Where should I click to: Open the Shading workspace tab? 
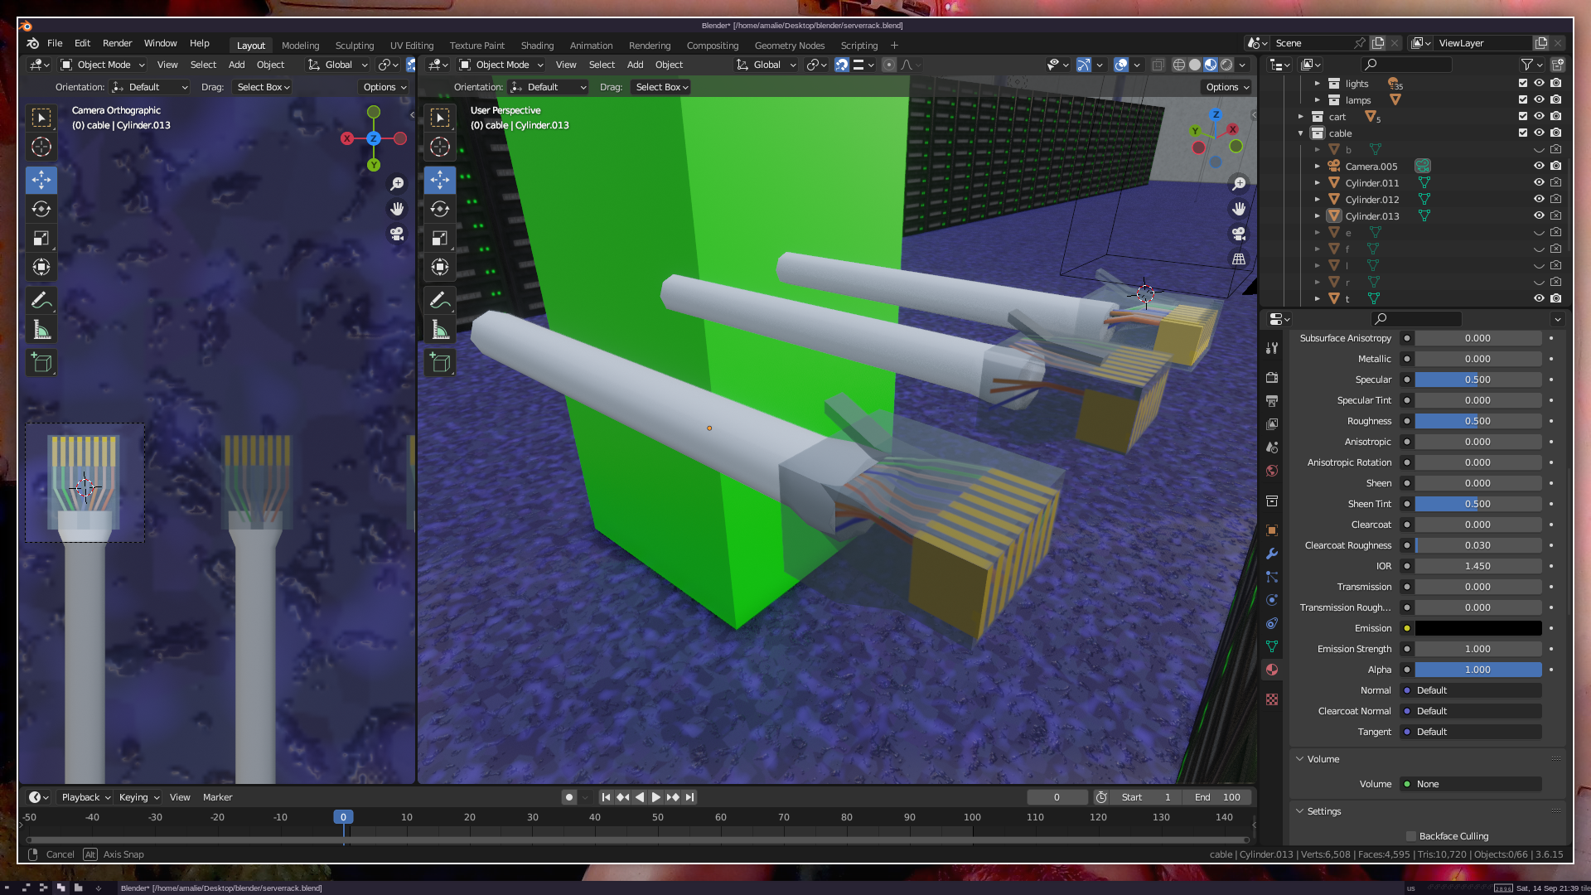click(537, 46)
